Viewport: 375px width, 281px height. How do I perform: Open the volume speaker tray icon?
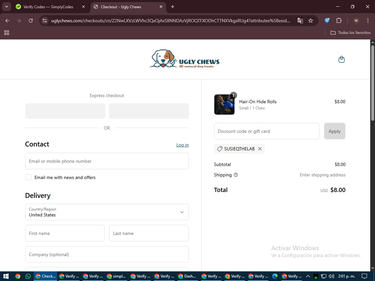coord(331,276)
